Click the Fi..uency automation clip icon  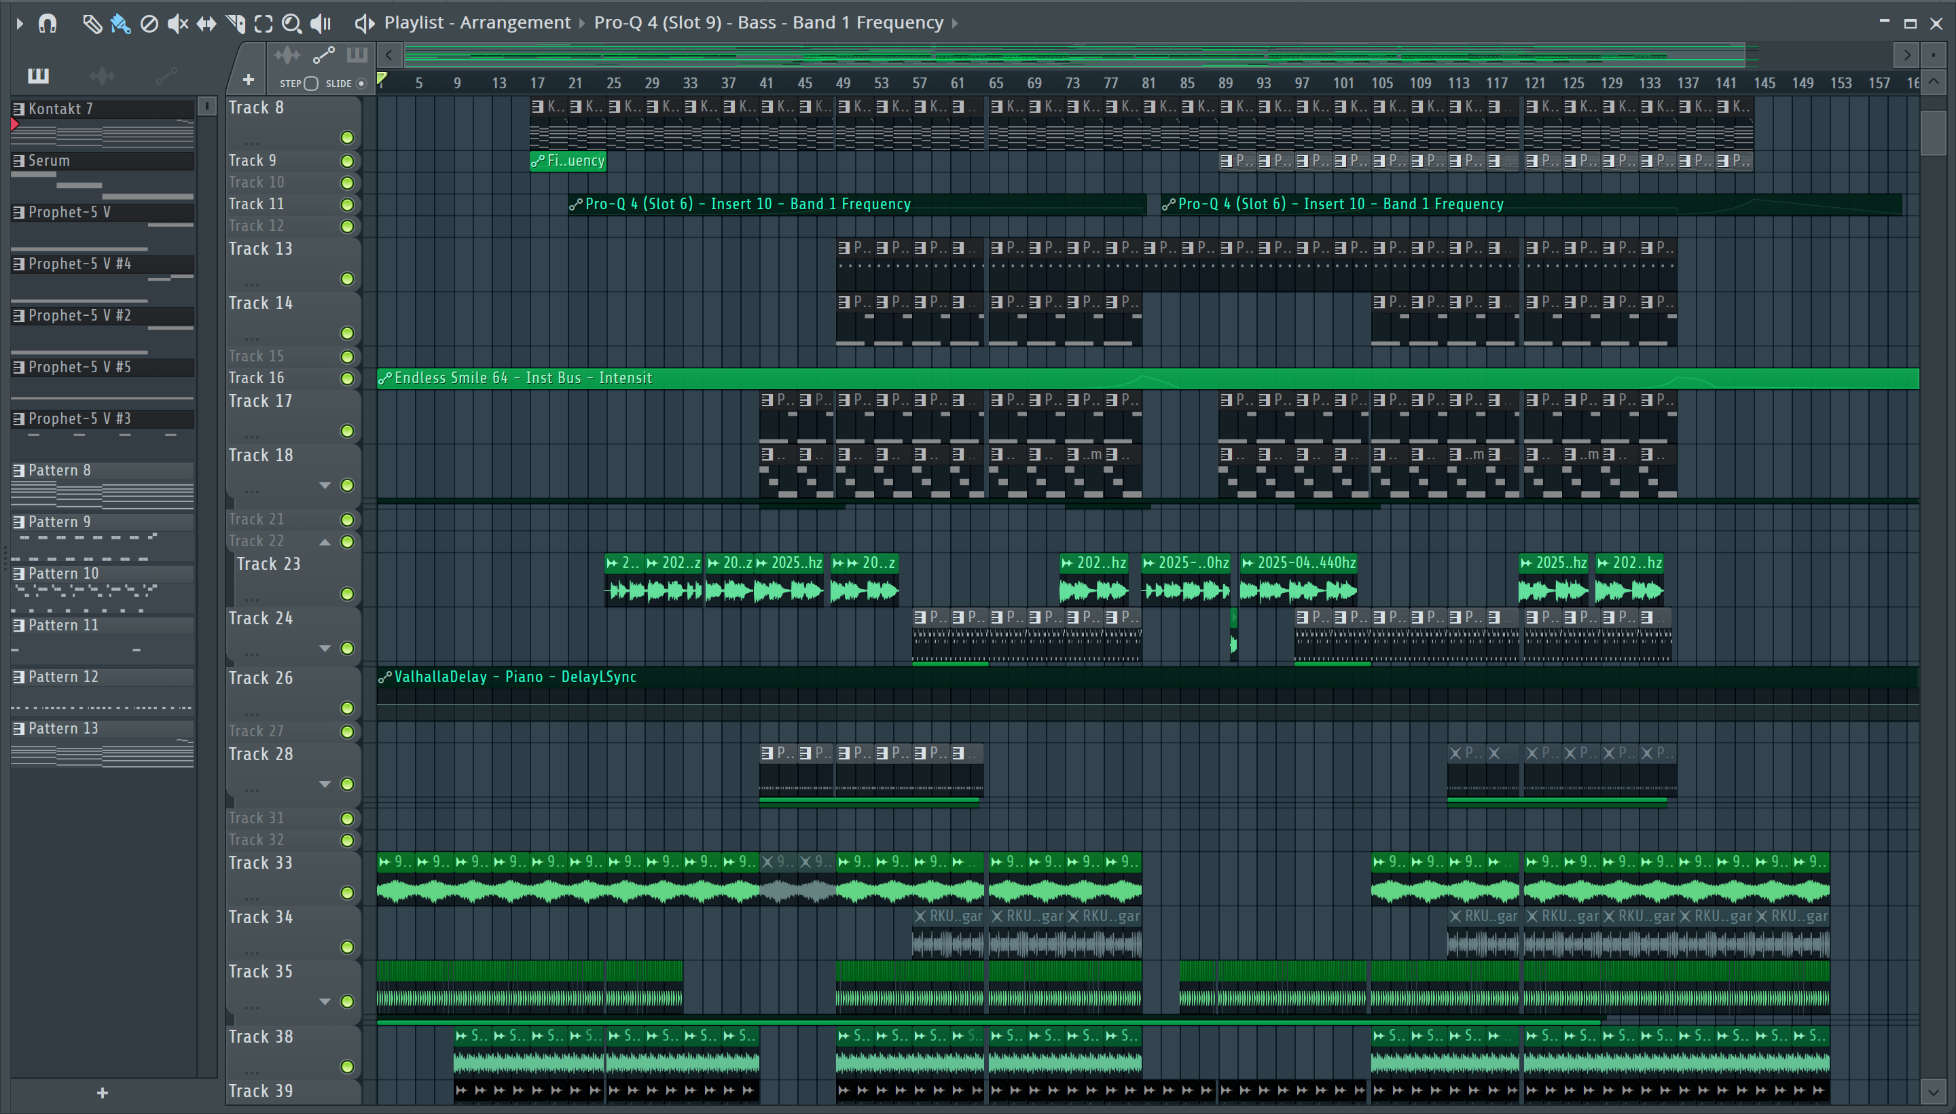(x=539, y=161)
